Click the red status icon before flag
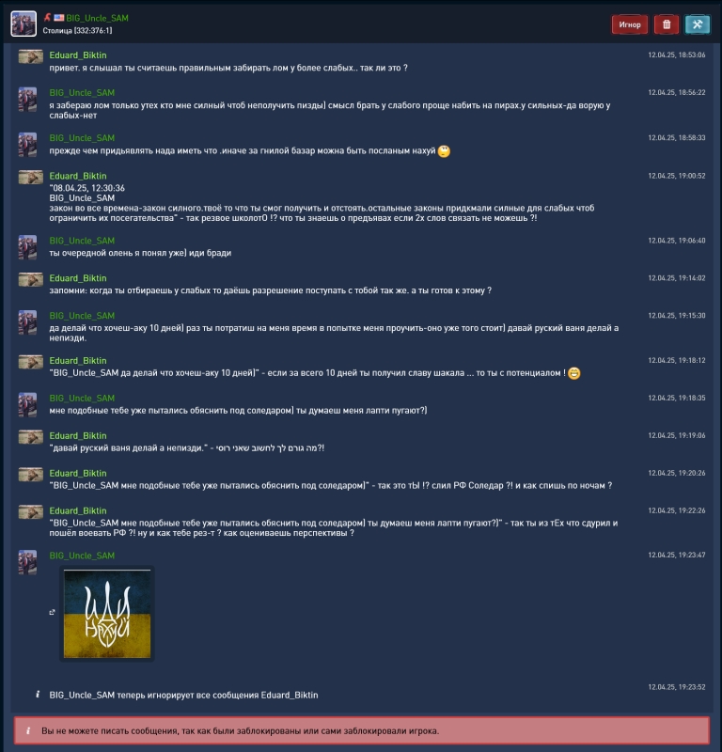Image resolution: width=722 pixels, height=752 pixels. pos(47,18)
